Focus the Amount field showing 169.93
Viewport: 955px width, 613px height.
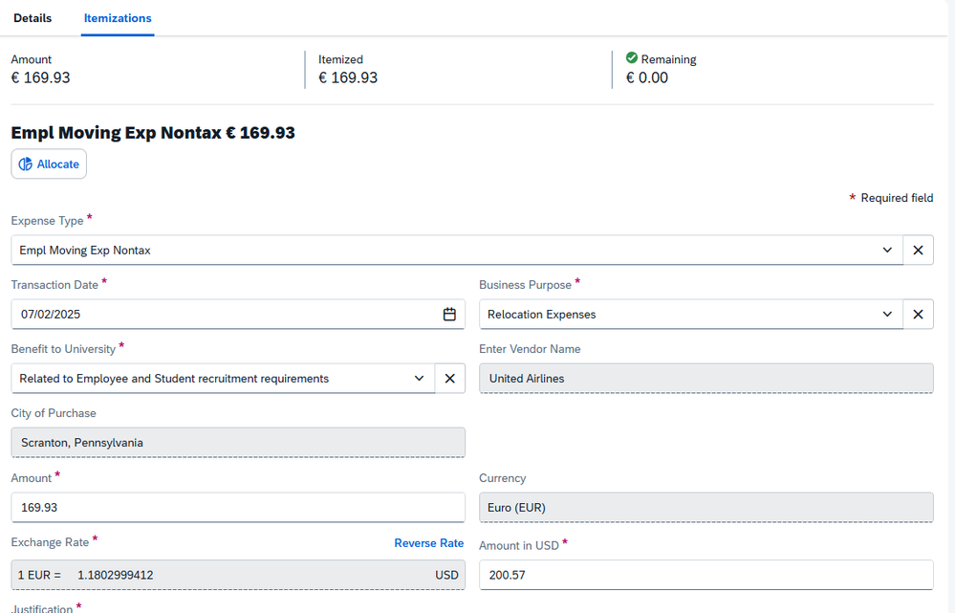click(x=237, y=508)
